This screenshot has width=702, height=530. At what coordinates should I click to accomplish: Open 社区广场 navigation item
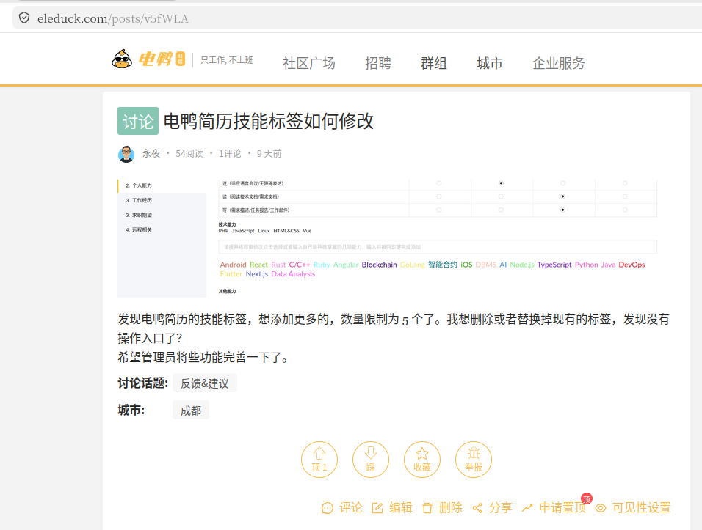(309, 63)
